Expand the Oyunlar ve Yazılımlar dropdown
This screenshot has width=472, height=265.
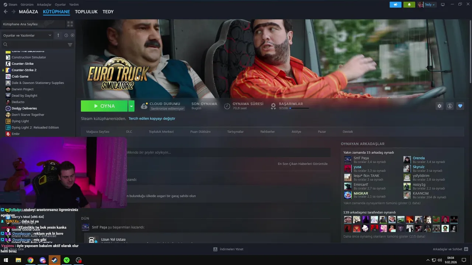(x=28, y=35)
